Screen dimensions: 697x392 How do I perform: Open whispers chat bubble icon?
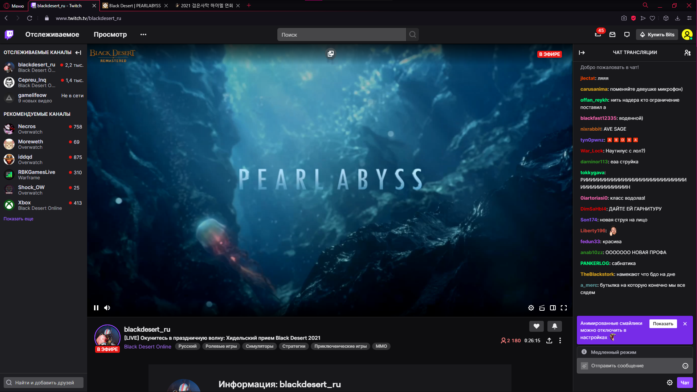tap(627, 34)
